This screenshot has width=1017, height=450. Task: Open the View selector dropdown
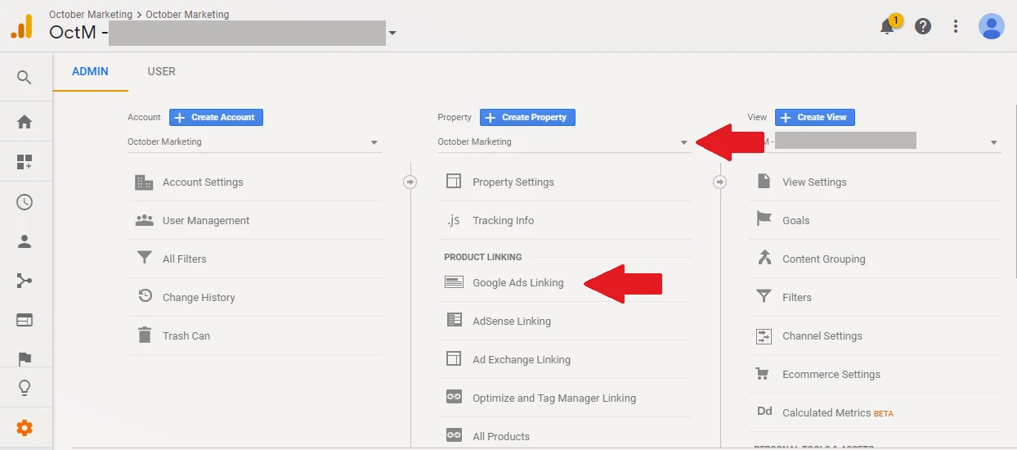pyautogui.click(x=874, y=142)
